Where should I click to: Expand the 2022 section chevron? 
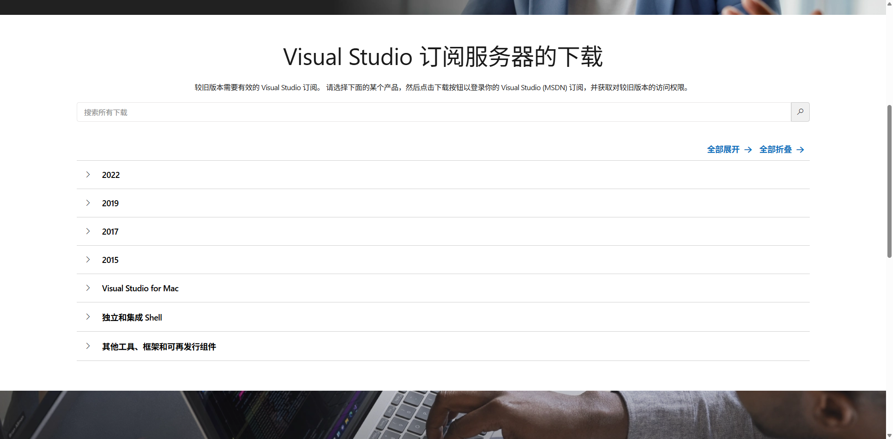tap(88, 175)
